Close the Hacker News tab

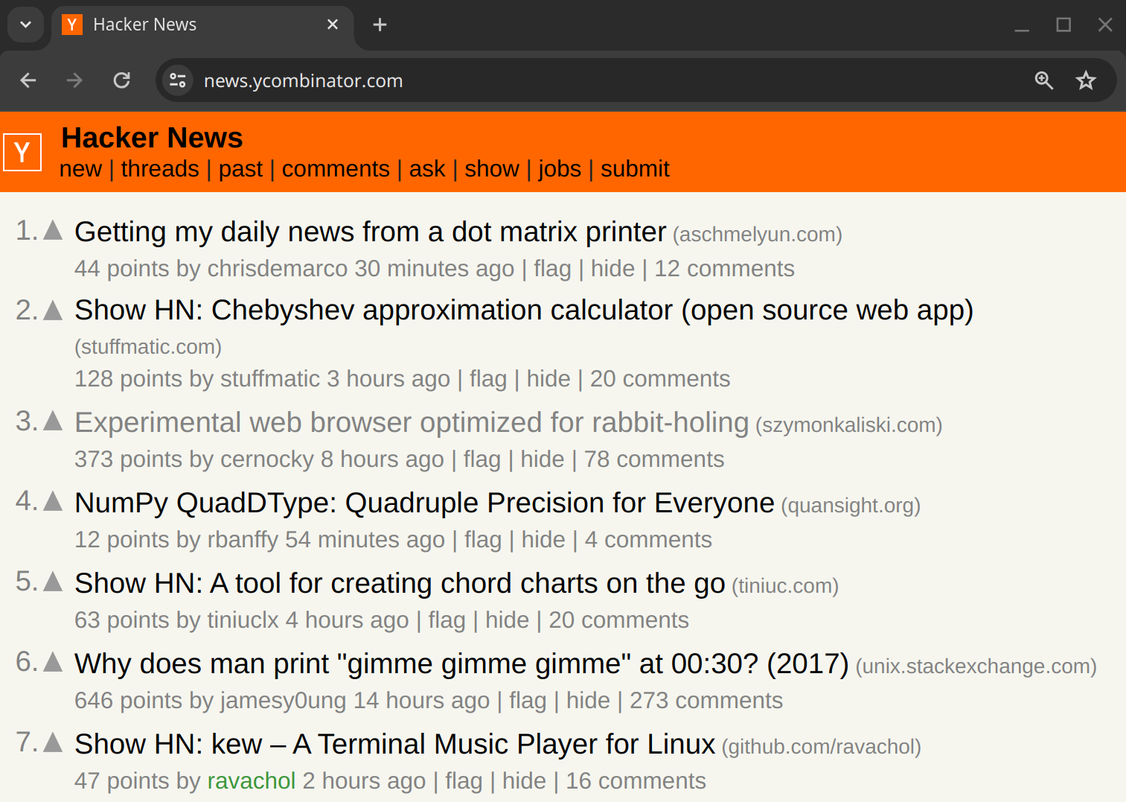pyautogui.click(x=333, y=25)
